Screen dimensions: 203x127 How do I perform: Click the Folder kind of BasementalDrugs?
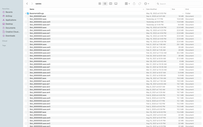(188, 13)
